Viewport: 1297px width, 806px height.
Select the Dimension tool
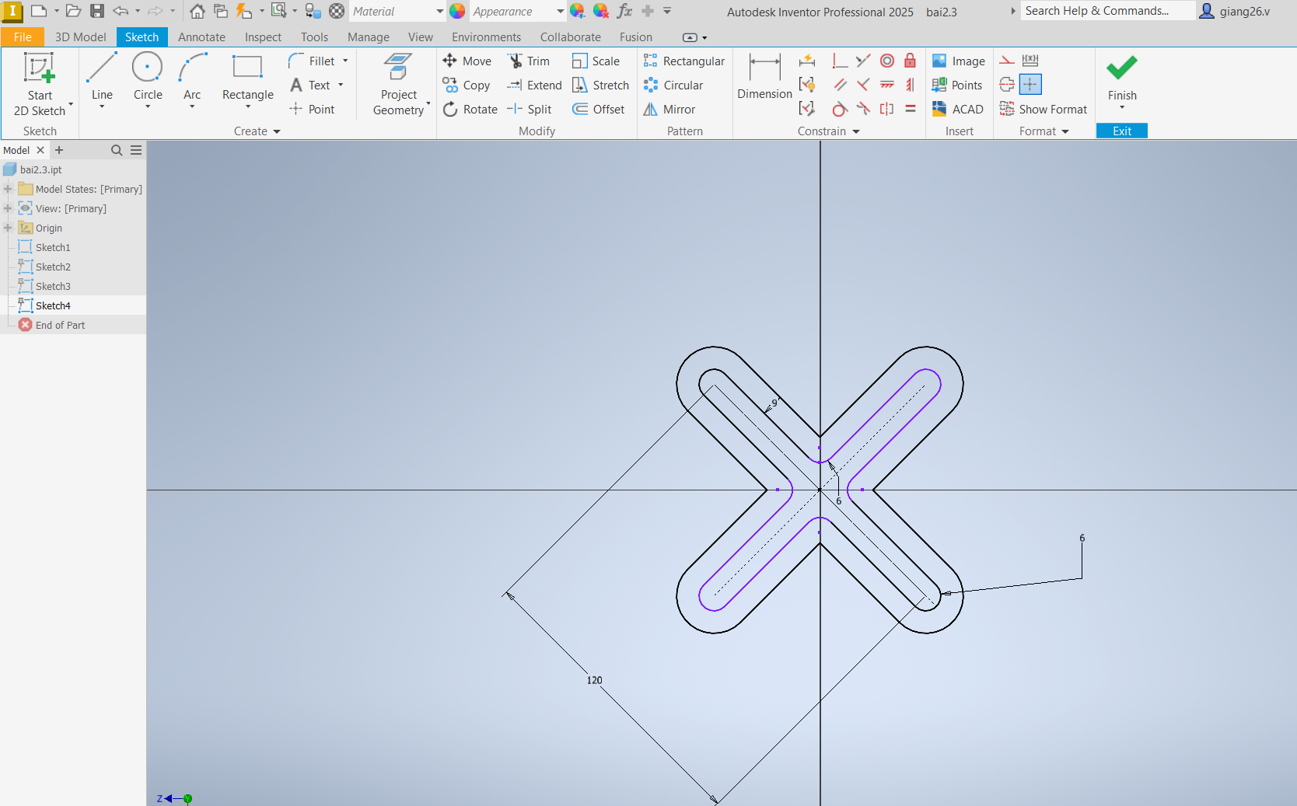(764, 77)
